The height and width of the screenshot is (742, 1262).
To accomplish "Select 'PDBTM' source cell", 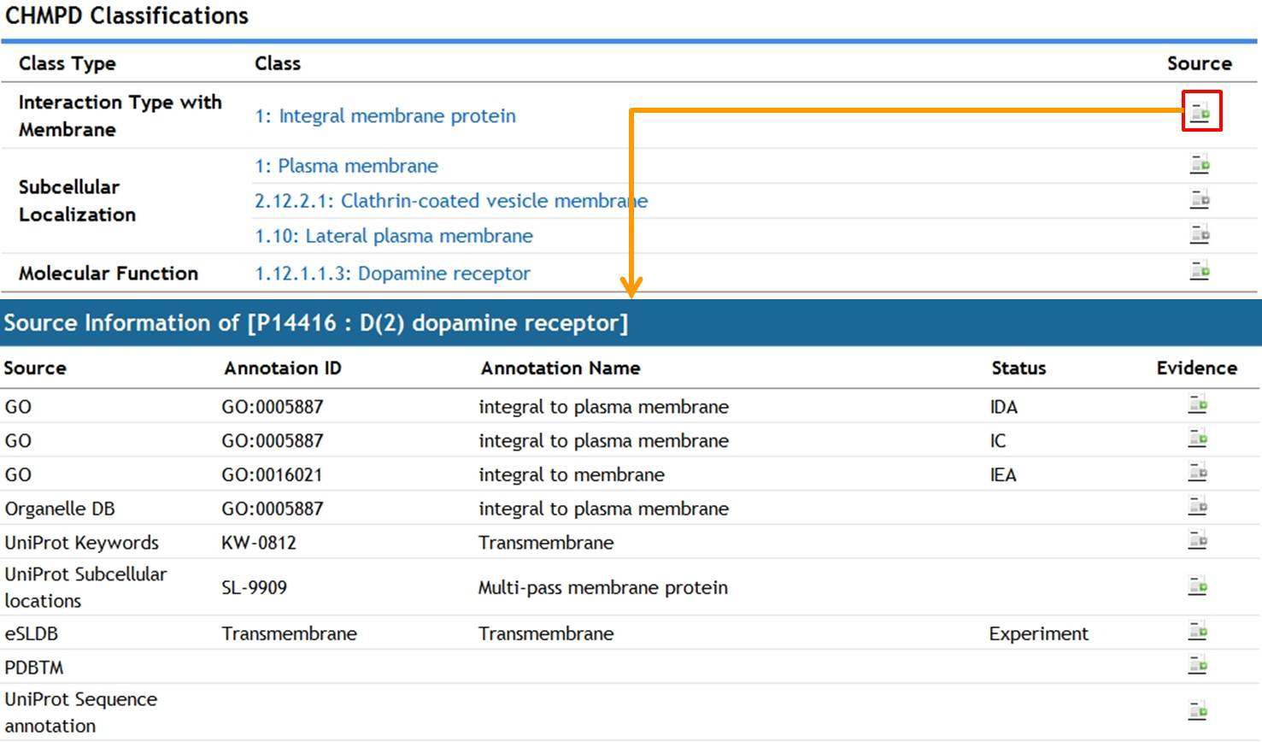I will (34, 668).
